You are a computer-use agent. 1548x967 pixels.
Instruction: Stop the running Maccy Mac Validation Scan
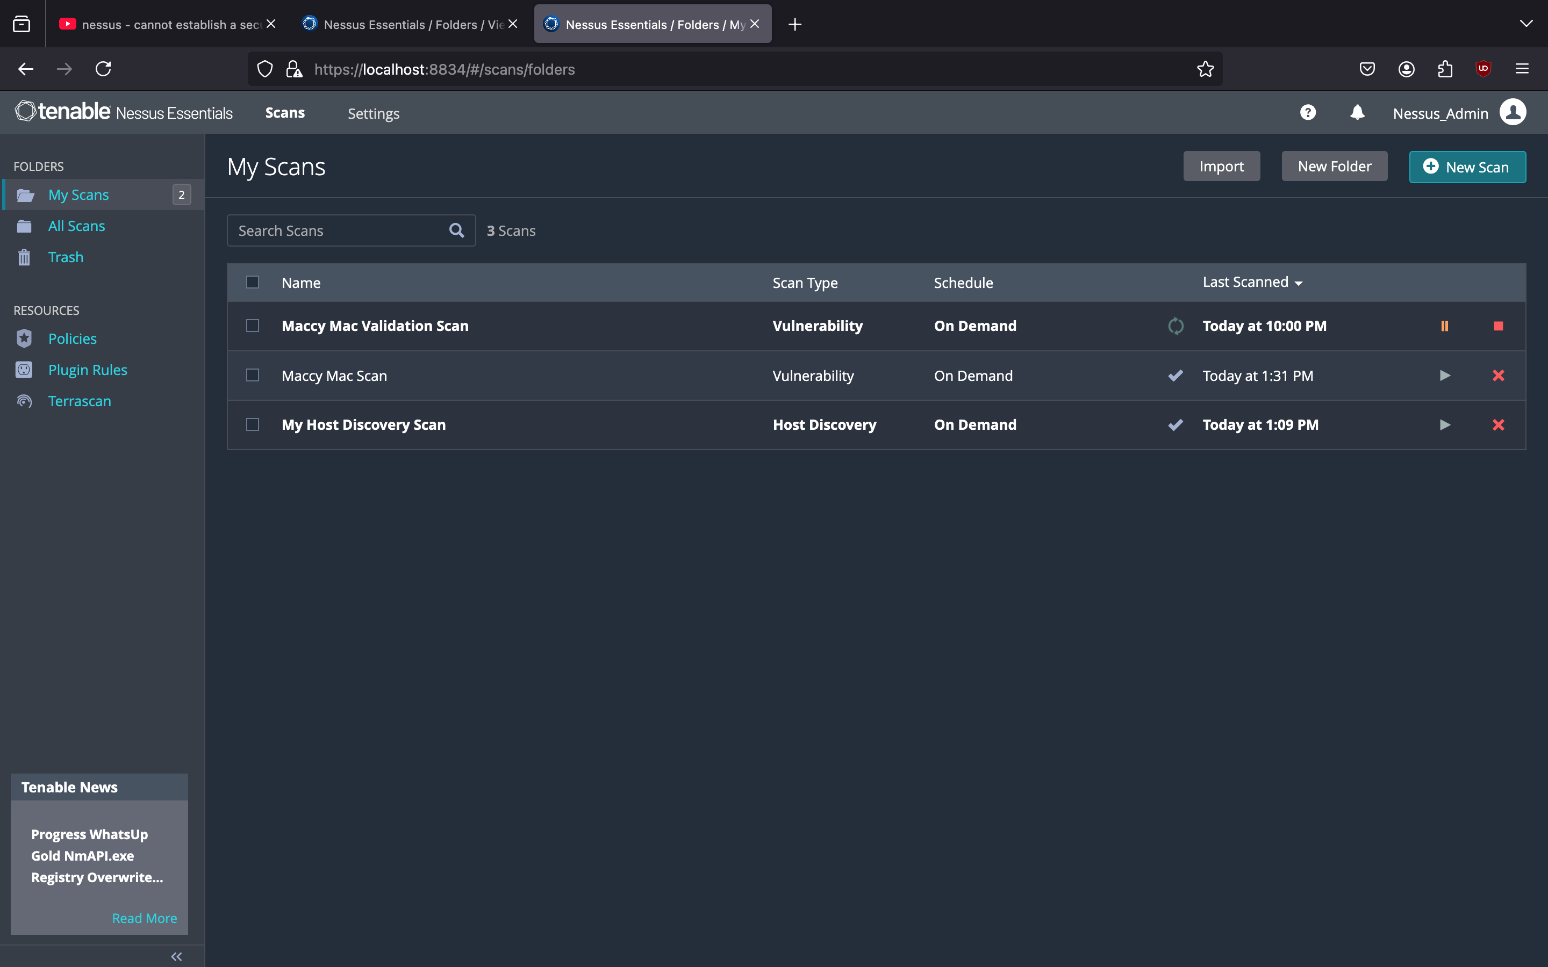point(1498,326)
